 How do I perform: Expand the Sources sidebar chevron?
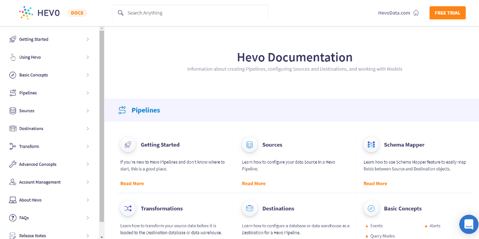point(88,111)
